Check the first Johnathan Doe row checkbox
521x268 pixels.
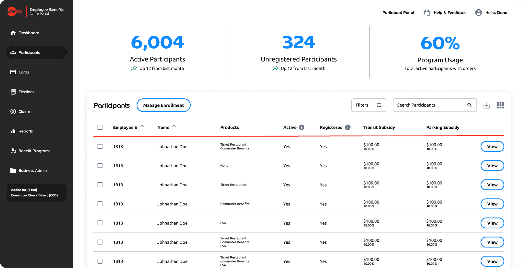(x=100, y=146)
